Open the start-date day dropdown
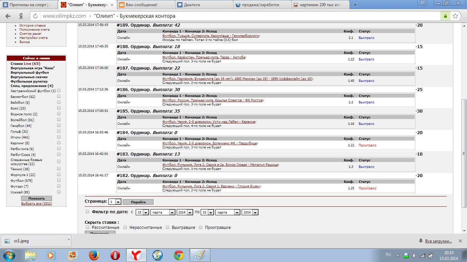467x262 pixels. 142,212
